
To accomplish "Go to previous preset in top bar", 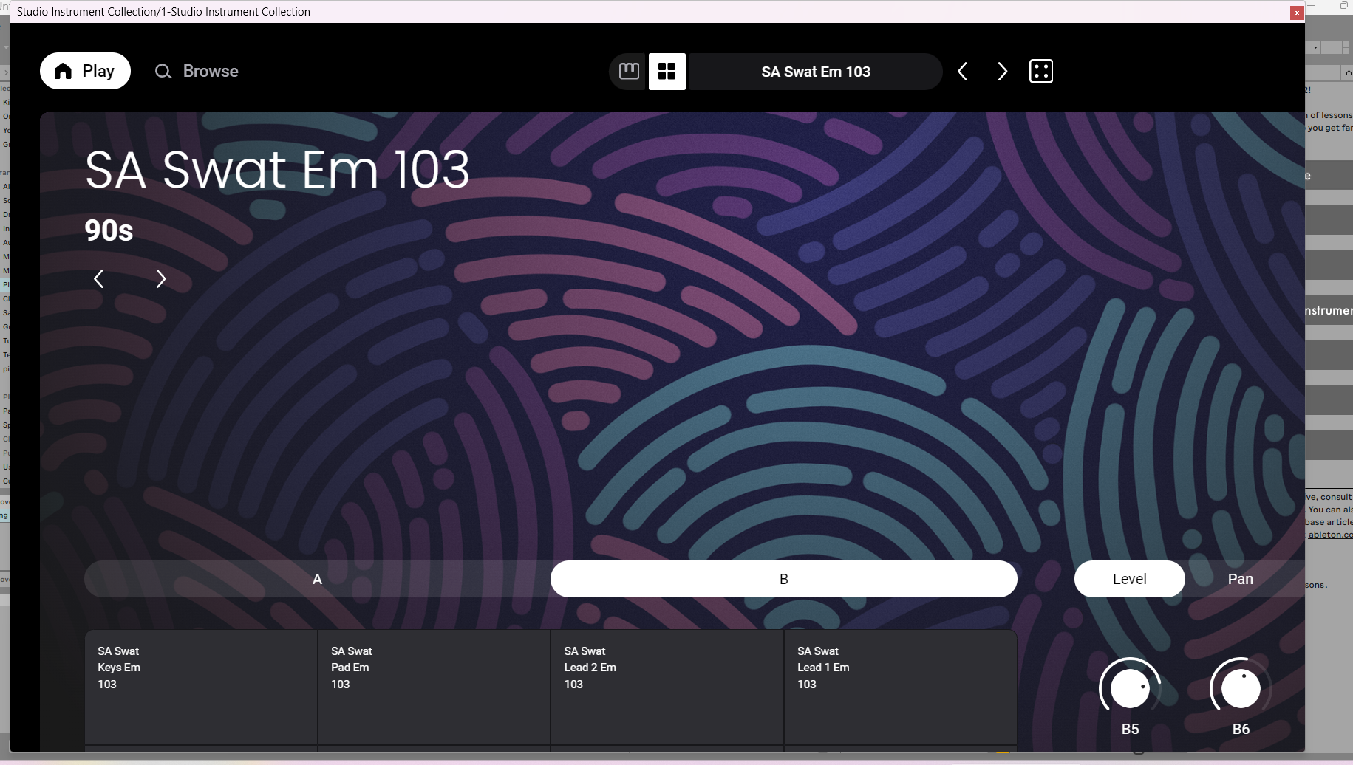I will pos(962,72).
